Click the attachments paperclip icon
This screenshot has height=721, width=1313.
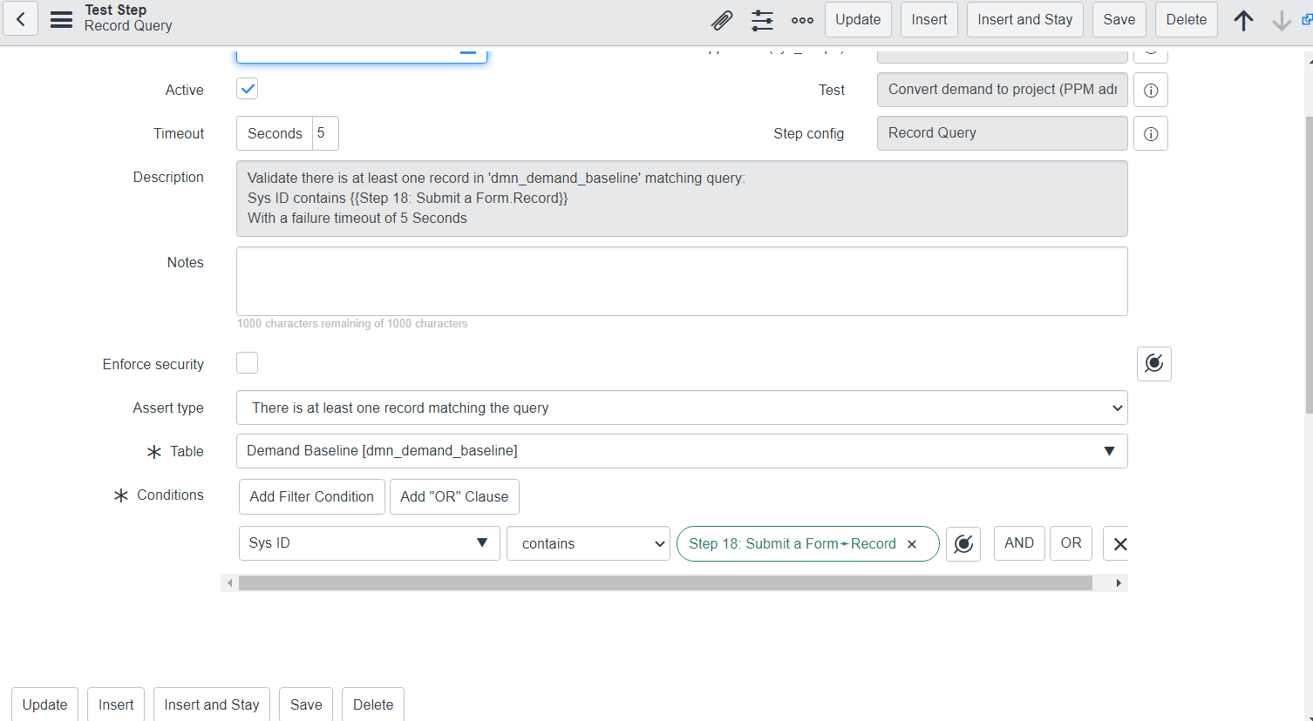(x=722, y=19)
